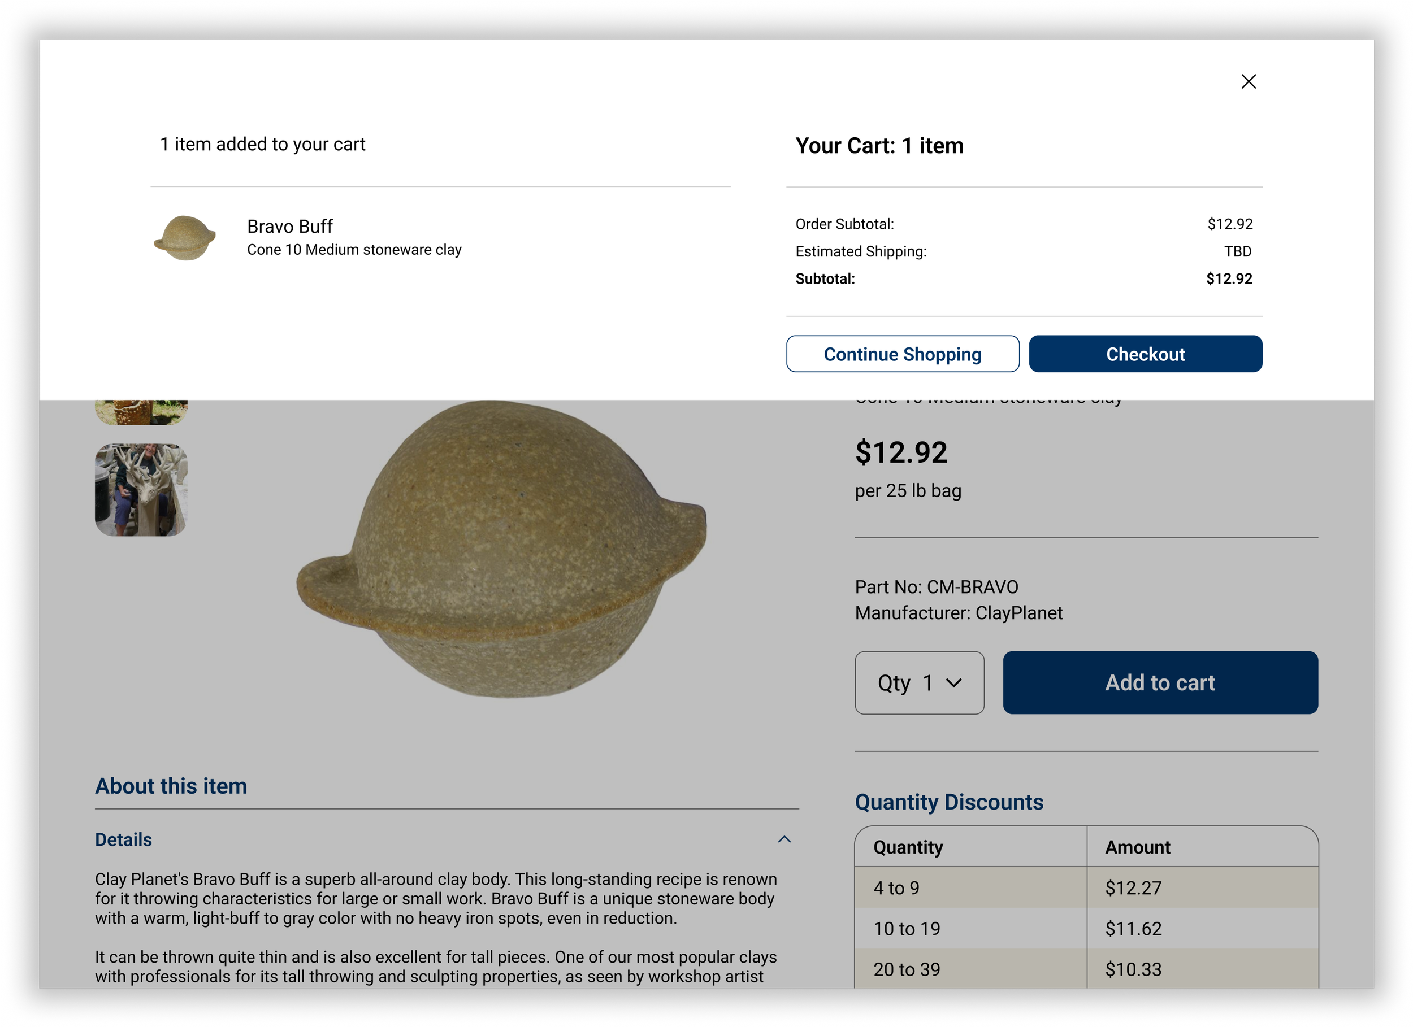Close the cart popup with X icon

[x=1248, y=81]
